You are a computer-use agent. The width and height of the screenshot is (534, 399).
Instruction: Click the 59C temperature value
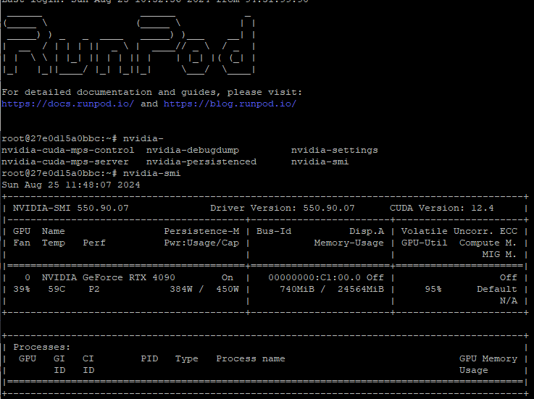[57, 289]
